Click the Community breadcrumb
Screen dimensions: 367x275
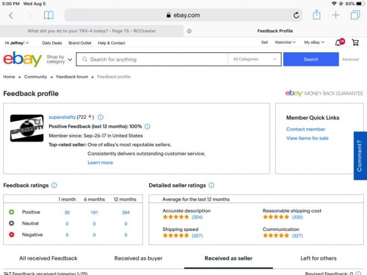[36, 77]
